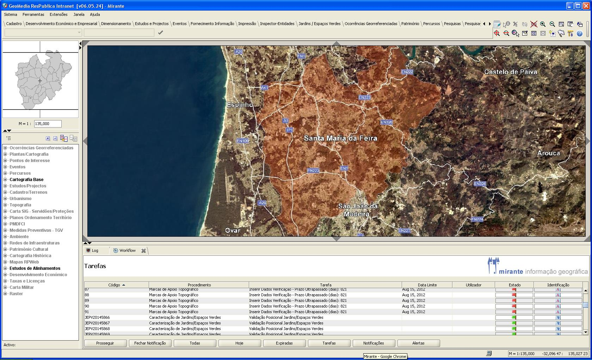Image resolution: width=592 pixels, height=360 pixels.
Task: Click the green checkmark confirm icon
Action: point(160,32)
